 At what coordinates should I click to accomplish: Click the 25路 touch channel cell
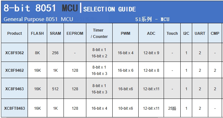coord(172,108)
